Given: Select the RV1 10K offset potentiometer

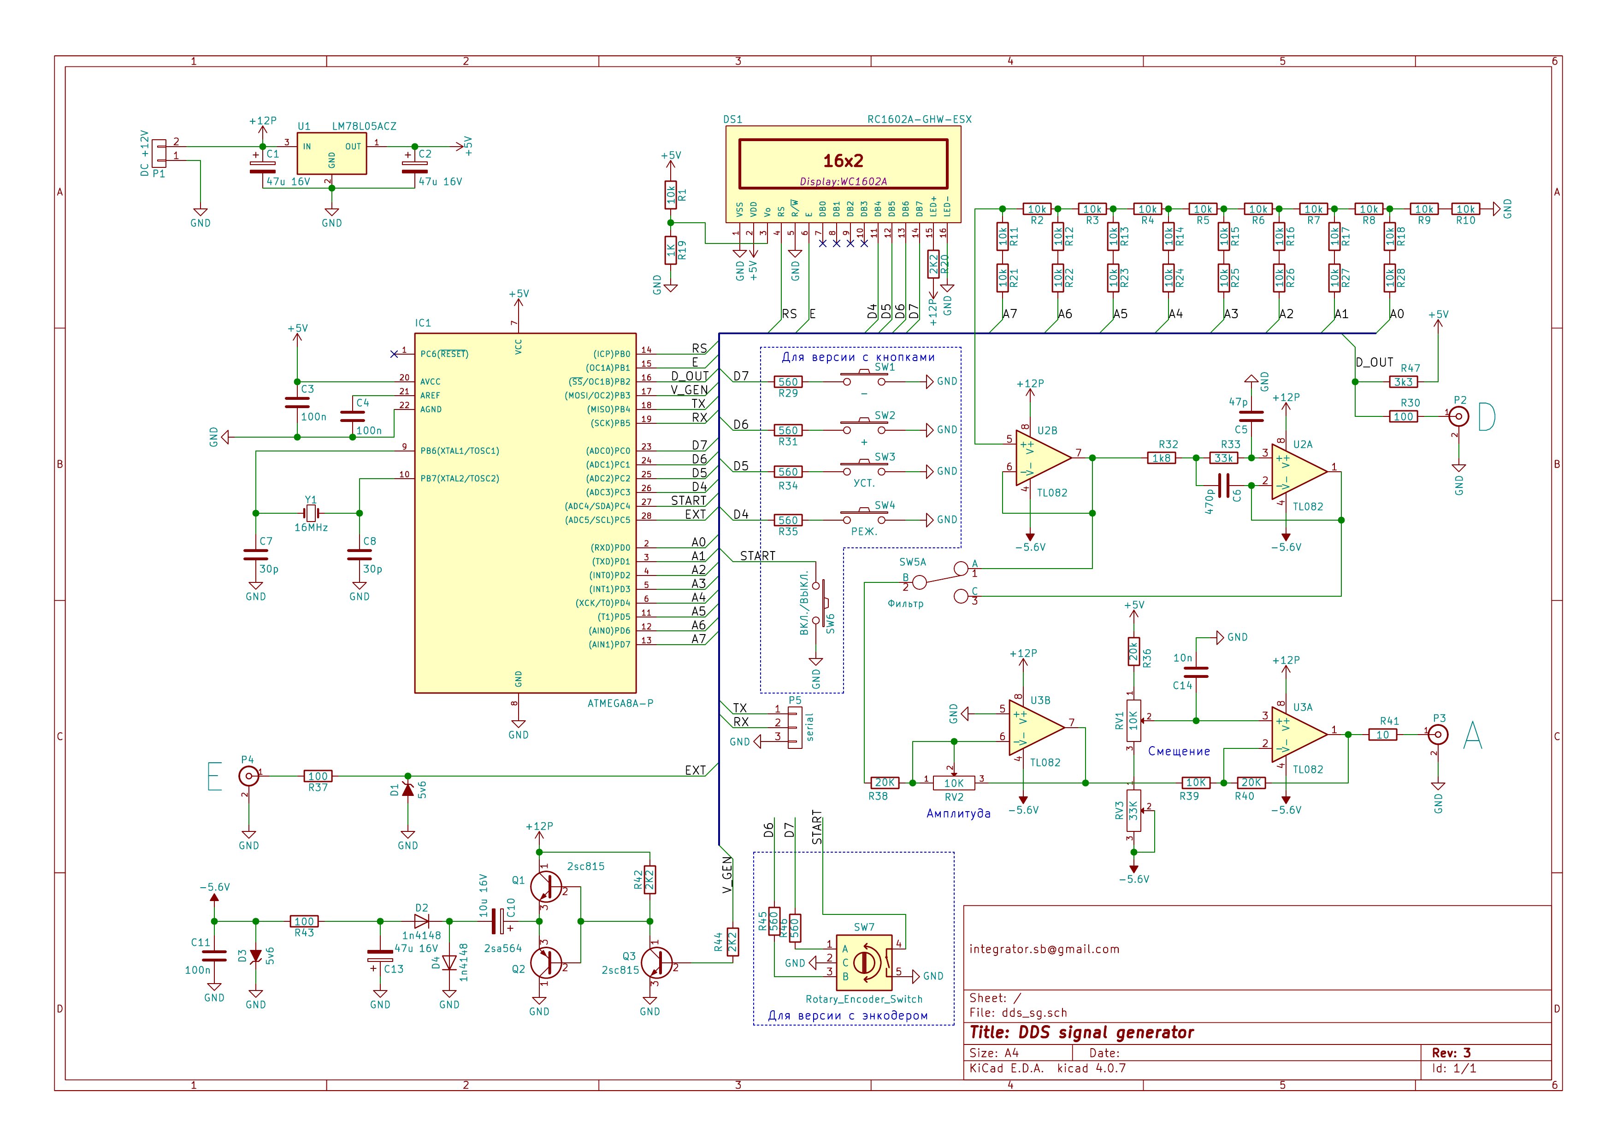Looking at the screenshot, I should (1133, 720).
